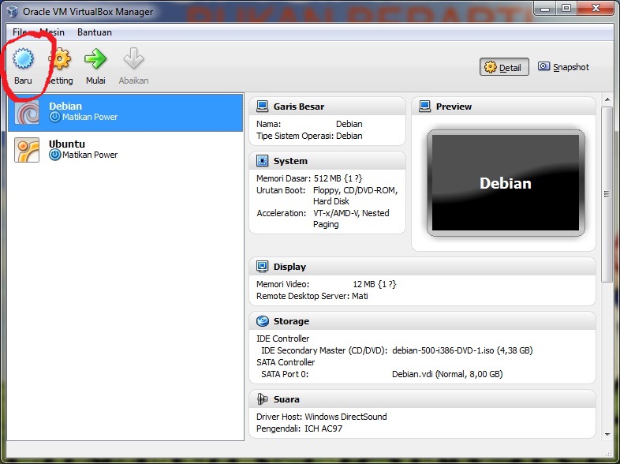Click the ICH AC97 controller text
Screen dimensions: 620x464
point(323,428)
